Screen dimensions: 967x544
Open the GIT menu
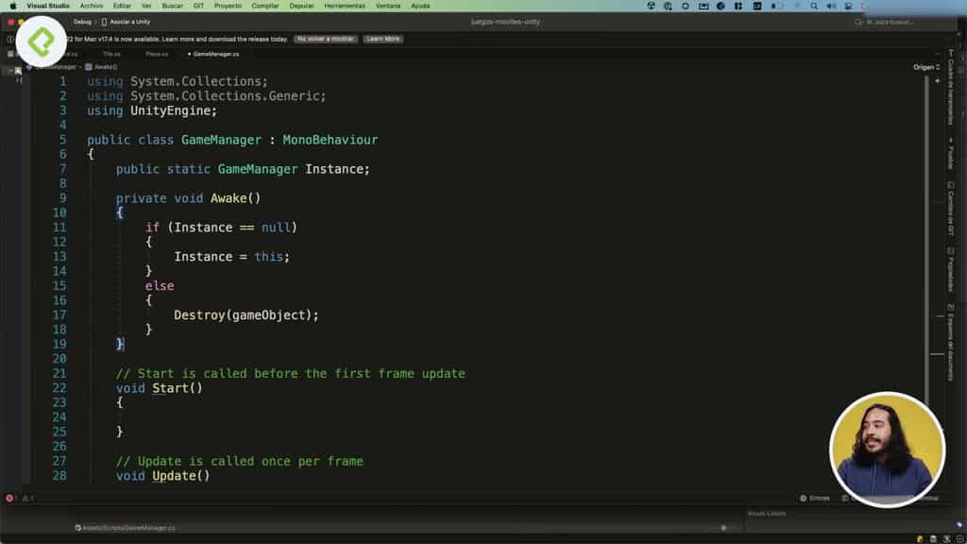point(198,6)
